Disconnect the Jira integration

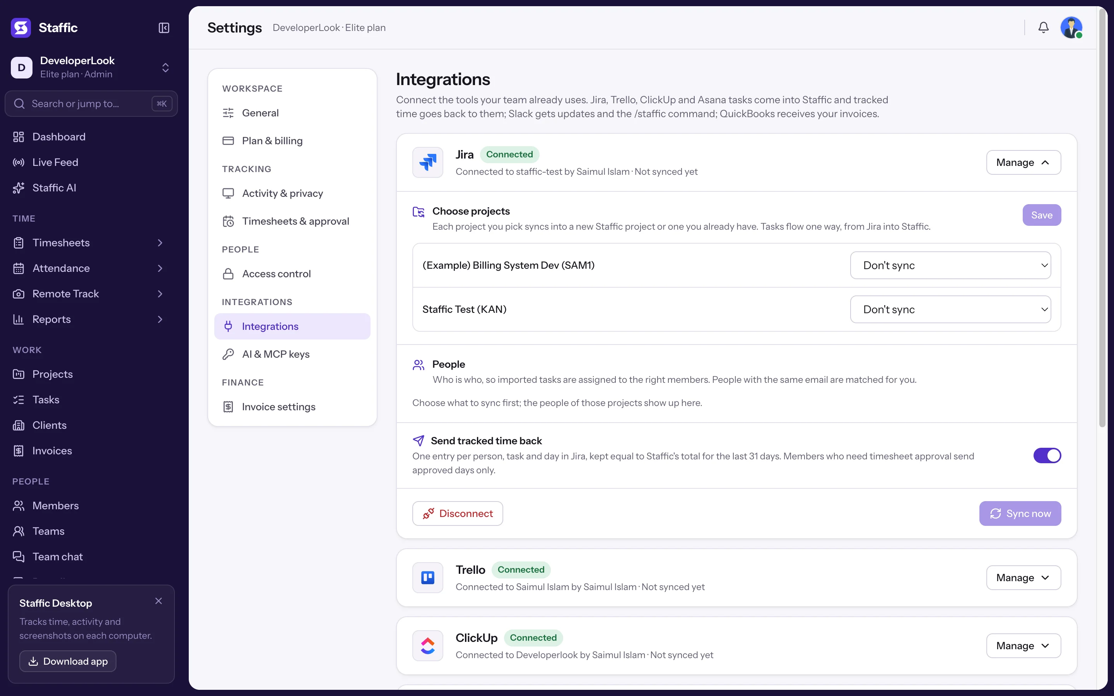458,513
